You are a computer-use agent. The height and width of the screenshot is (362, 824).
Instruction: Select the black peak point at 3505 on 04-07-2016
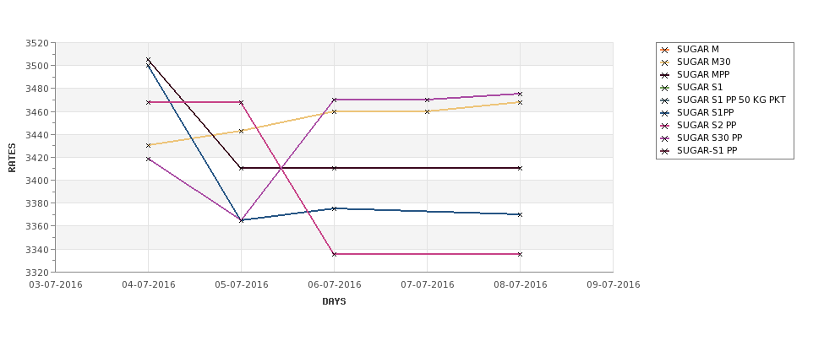tap(148, 60)
